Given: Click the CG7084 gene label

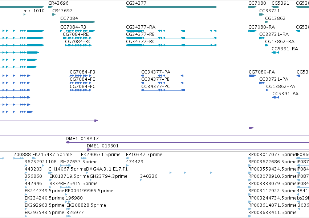Looking at the screenshot, I should click(x=69, y=18).
